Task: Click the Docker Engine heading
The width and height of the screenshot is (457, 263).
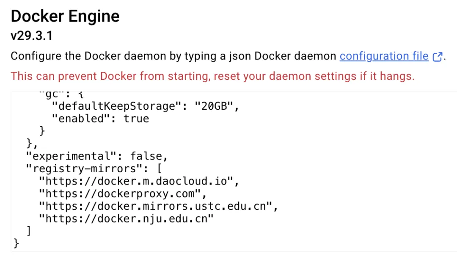Action: click(65, 16)
